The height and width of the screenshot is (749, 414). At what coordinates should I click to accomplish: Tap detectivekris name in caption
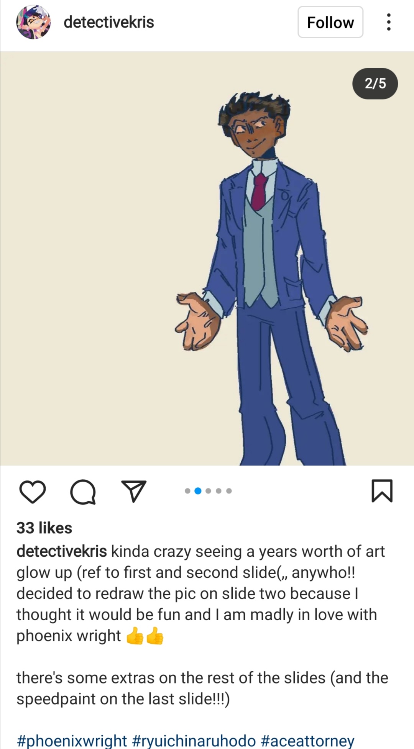[62, 551]
